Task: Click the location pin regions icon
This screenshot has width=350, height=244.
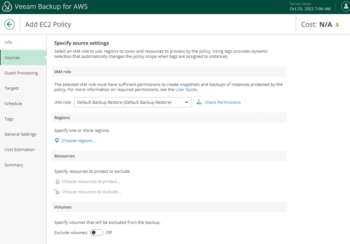Action: (x=57, y=141)
